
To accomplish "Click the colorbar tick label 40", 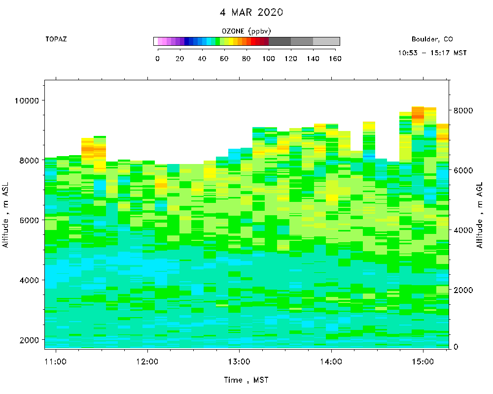I will click(x=202, y=59).
